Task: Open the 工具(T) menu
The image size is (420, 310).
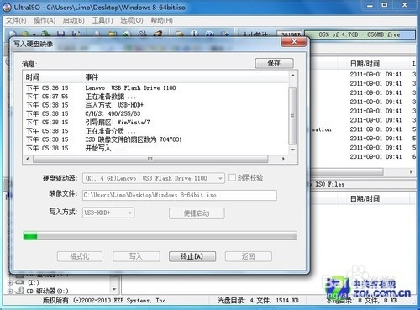Action: click(102, 20)
